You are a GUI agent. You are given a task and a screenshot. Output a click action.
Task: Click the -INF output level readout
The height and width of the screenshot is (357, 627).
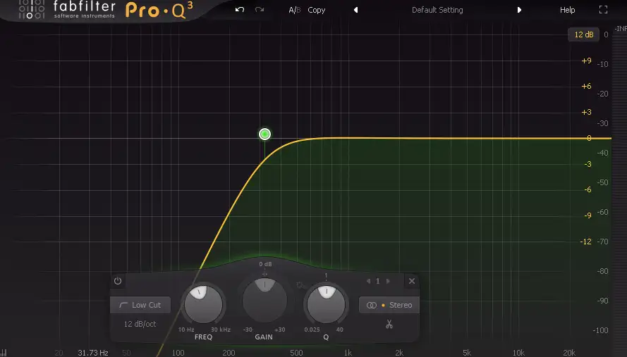click(621, 29)
